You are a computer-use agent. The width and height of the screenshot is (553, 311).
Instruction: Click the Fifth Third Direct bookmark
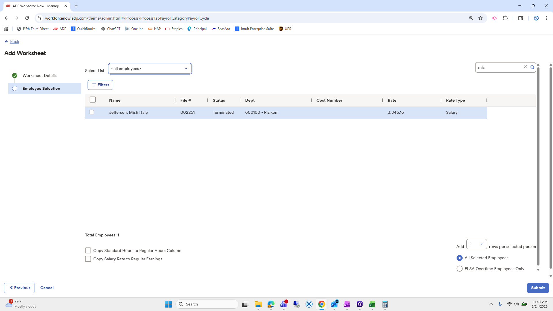tap(33, 29)
